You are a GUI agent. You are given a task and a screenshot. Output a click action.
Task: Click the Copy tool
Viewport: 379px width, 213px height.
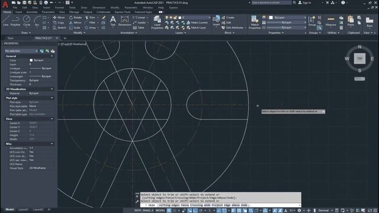[59, 22]
